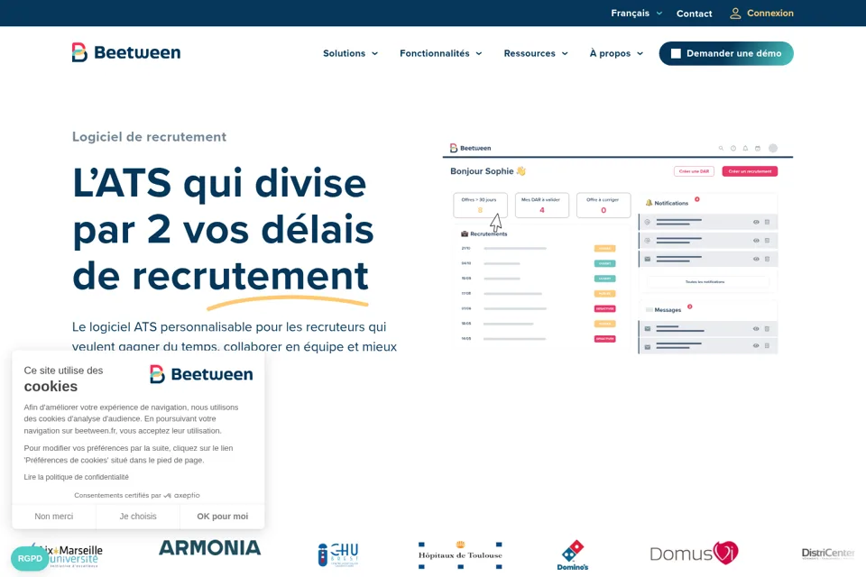Click the 21/10 recruitment row in preview
This screenshot has height=577, width=866.
(539, 249)
